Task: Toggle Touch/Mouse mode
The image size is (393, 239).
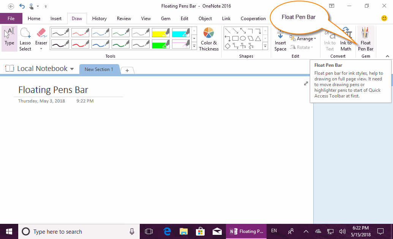Action: point(32,6)
